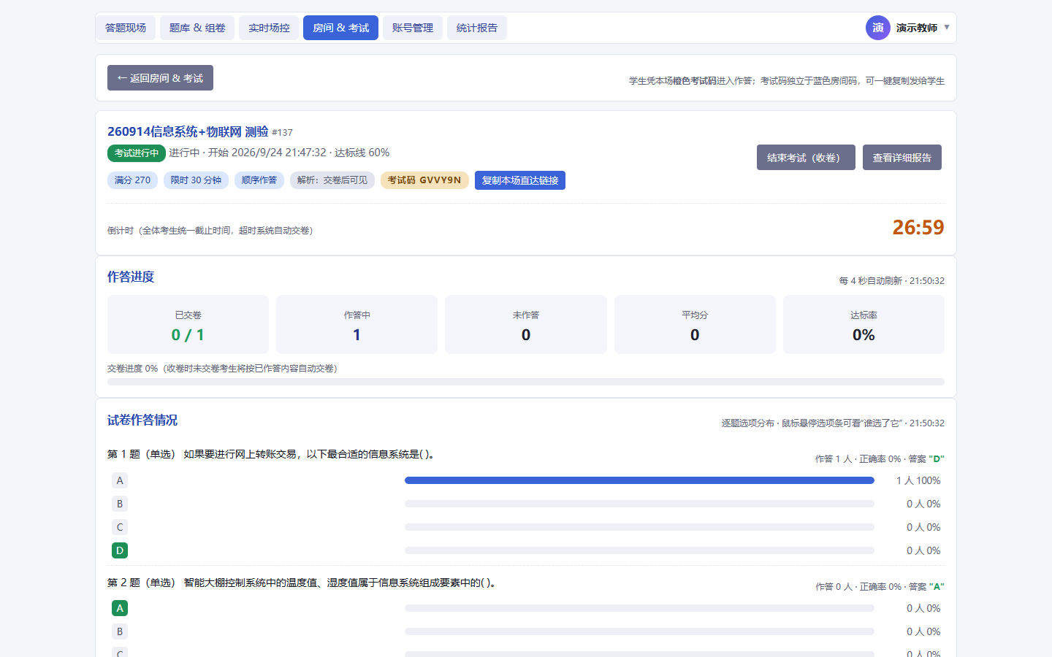Click the 顺序作答 tag
This screenshot has width=1052, height=657.
coord(259,180)
